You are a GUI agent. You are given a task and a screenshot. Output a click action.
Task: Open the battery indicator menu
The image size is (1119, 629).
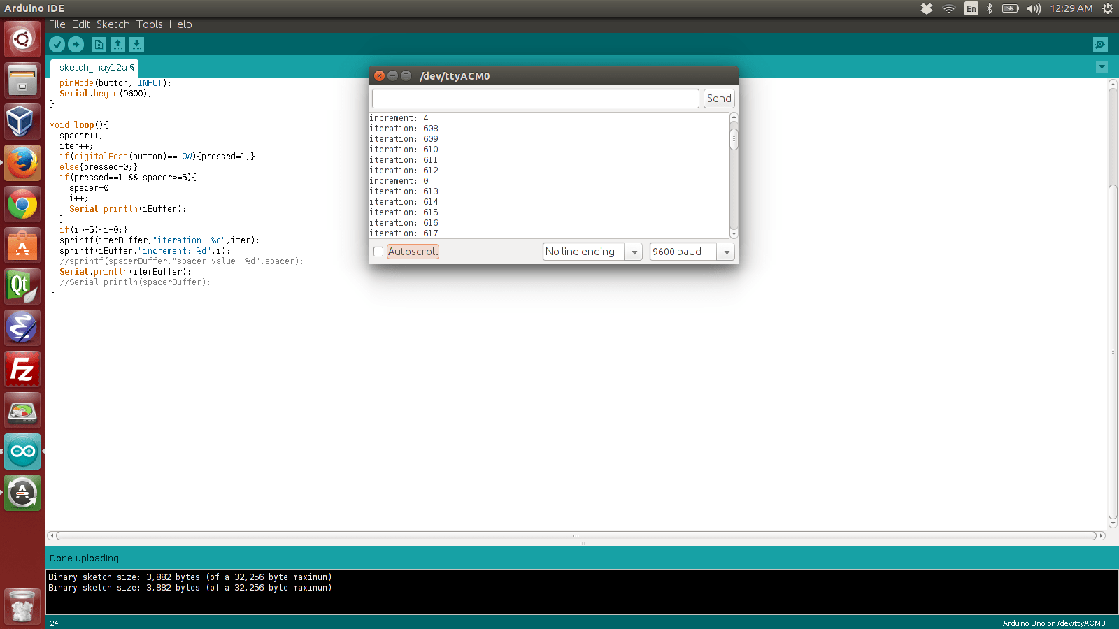point(1011,8)
